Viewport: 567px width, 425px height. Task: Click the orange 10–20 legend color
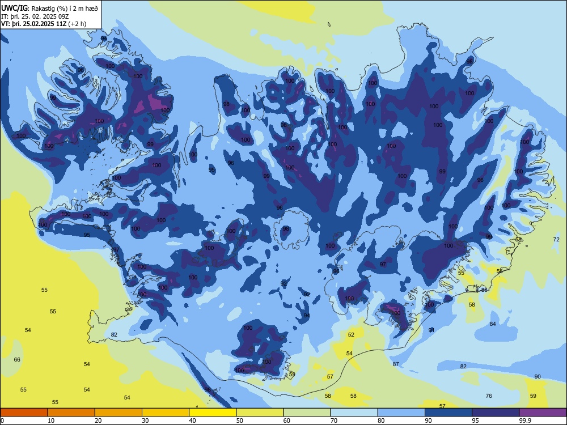tap(71, 413)
